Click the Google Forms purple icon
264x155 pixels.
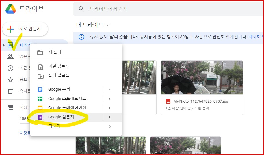(x=40, y=117)
